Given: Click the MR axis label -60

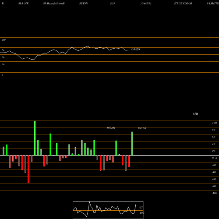Looking at the screenshot, I should [x=214, y=179].
